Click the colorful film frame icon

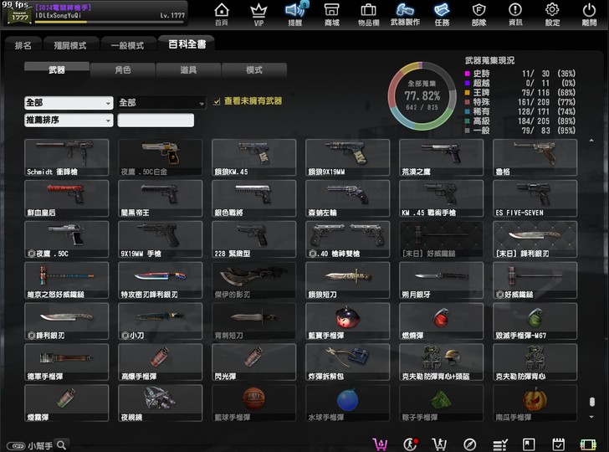point(588,444)
